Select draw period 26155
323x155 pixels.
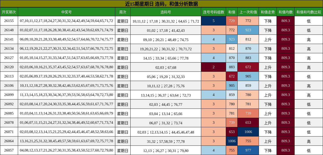[9, 21]
